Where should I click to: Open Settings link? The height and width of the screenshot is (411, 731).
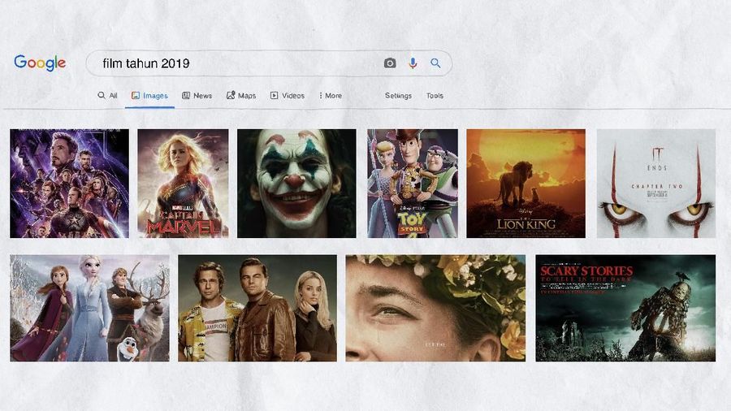(x=398, y=96)
